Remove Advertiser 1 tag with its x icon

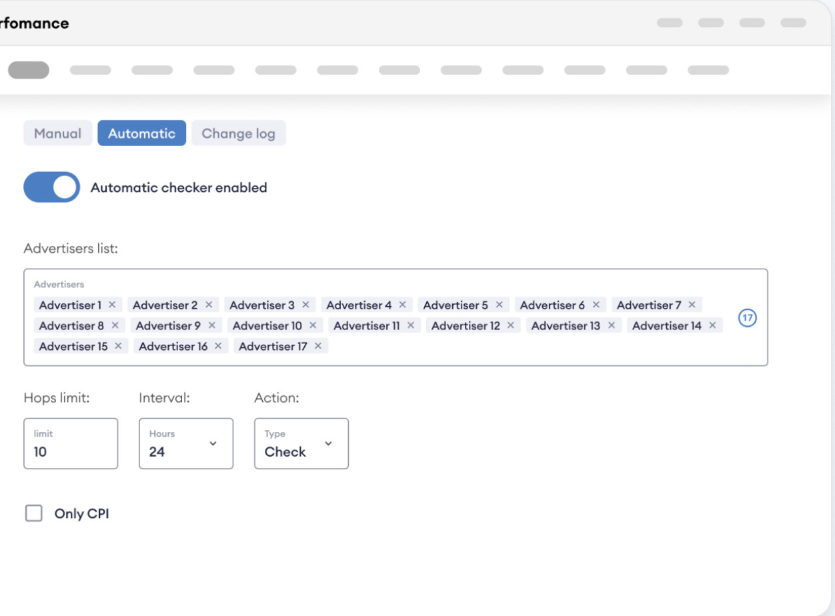[x=112, y=305]
